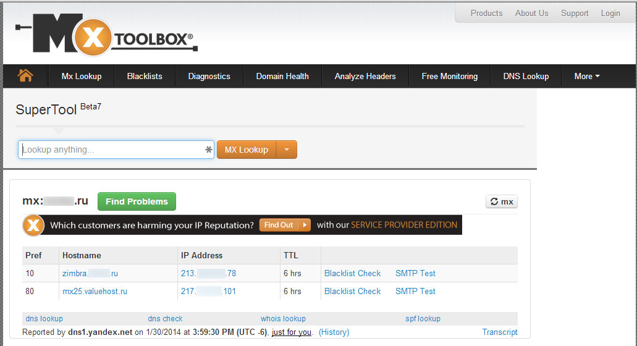Click the Pref column header
Viewport: 637px width, 346px height.
pyautogui.click(x=34, y=255)
